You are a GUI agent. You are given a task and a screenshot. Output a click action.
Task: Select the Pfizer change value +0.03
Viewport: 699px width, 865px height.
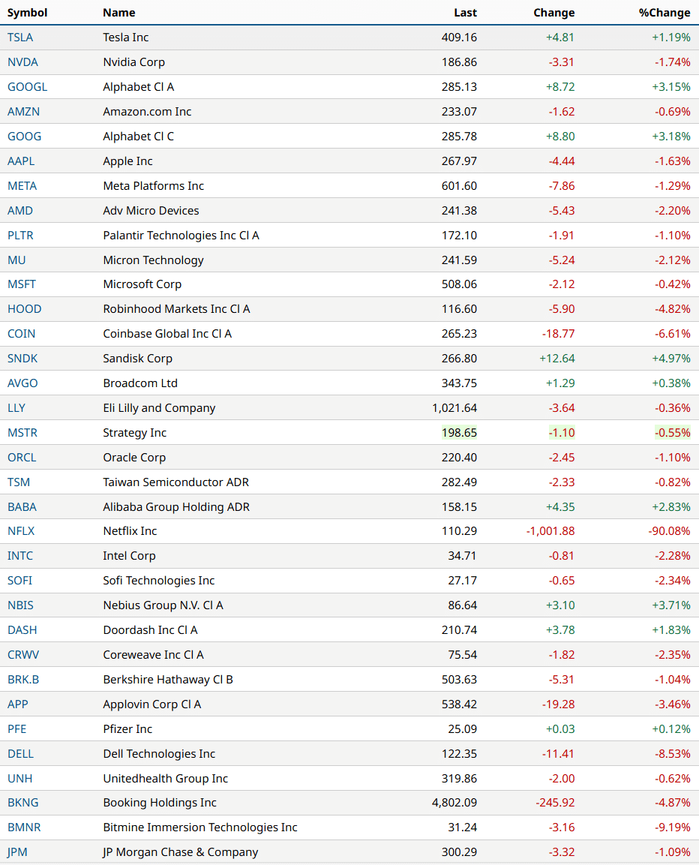tap(560, 729)
